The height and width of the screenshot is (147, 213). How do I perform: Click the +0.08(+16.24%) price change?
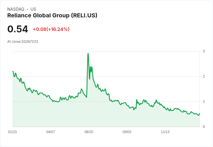51,29
